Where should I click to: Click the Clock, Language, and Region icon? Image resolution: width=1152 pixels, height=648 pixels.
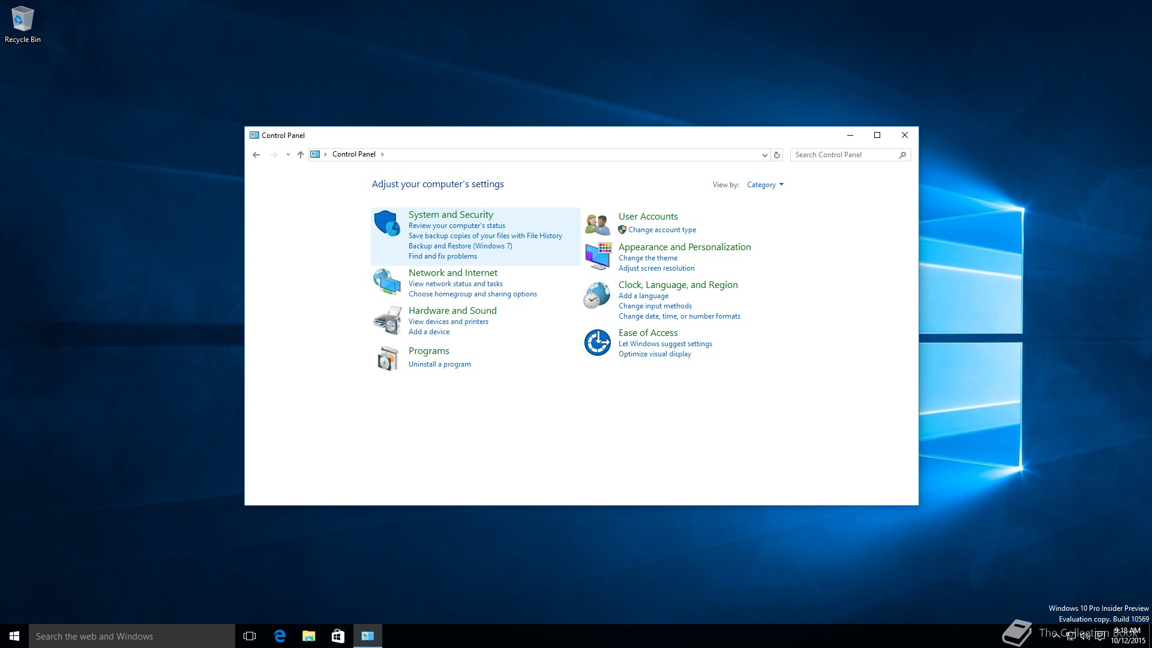point(597,295)
